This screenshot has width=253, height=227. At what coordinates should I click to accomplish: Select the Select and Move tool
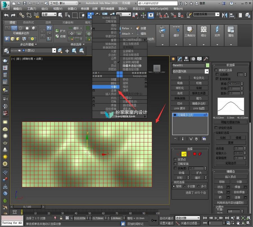pyautogui.click(x=90, y=15)
